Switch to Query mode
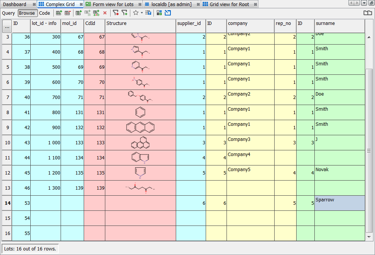 (x=8, y=13)
